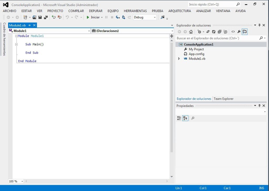Click the Home icon in Explorador de soluciones
The width and height of the screenshot is (269, 191).
191,32
